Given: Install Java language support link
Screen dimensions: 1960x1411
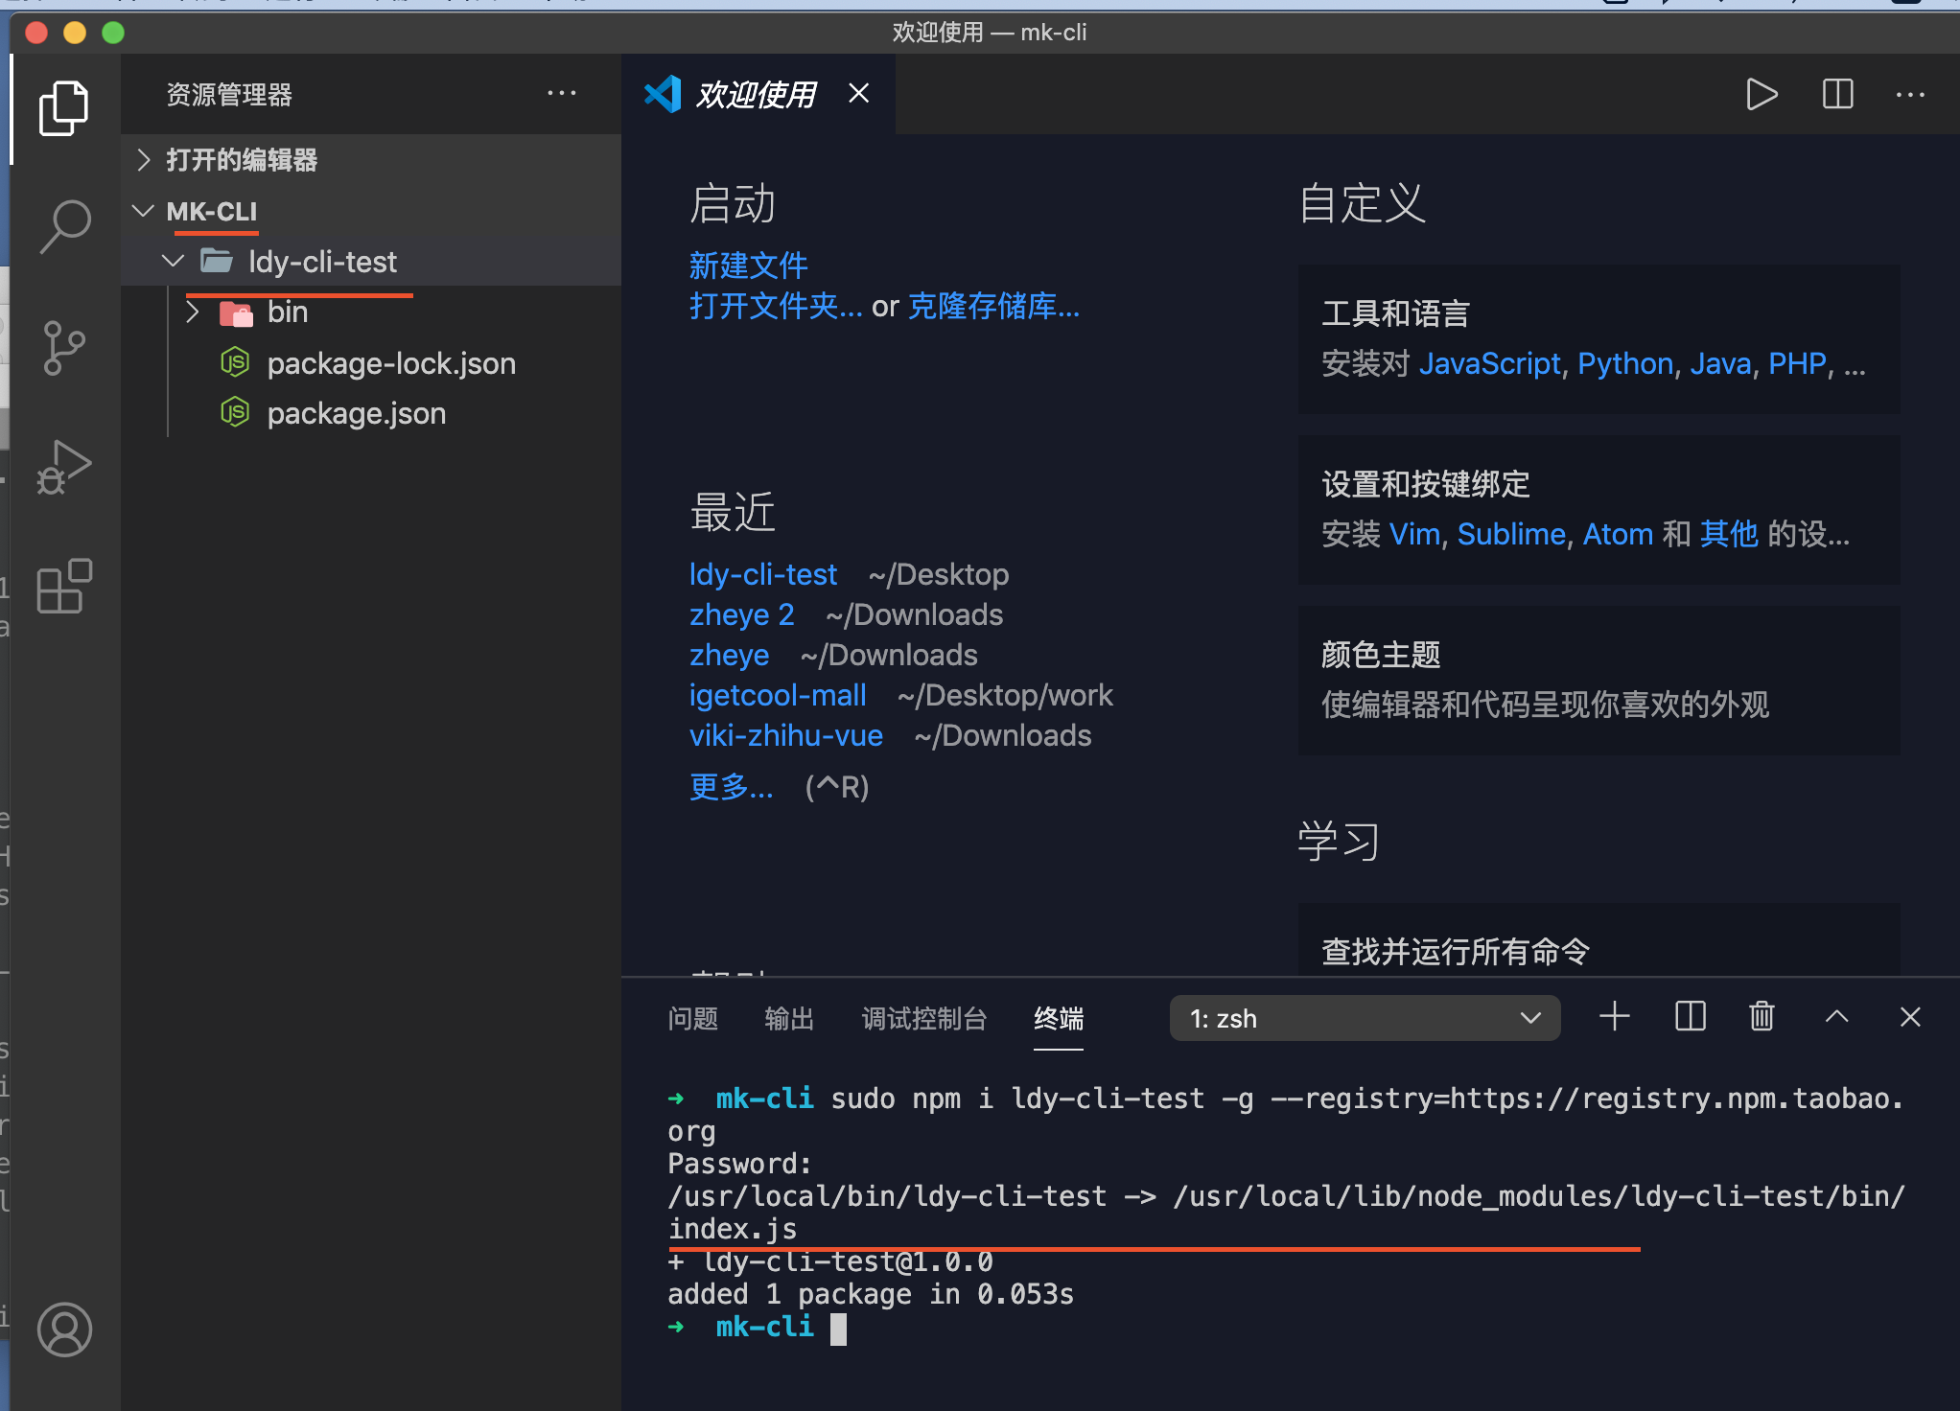Looking at the screenshot, I should [x=1720, y=364].
